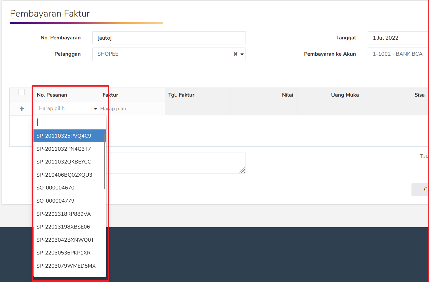The image size is (429, 282).
Task: Click the dropdown search input field
Action: [x=70, y=122]
